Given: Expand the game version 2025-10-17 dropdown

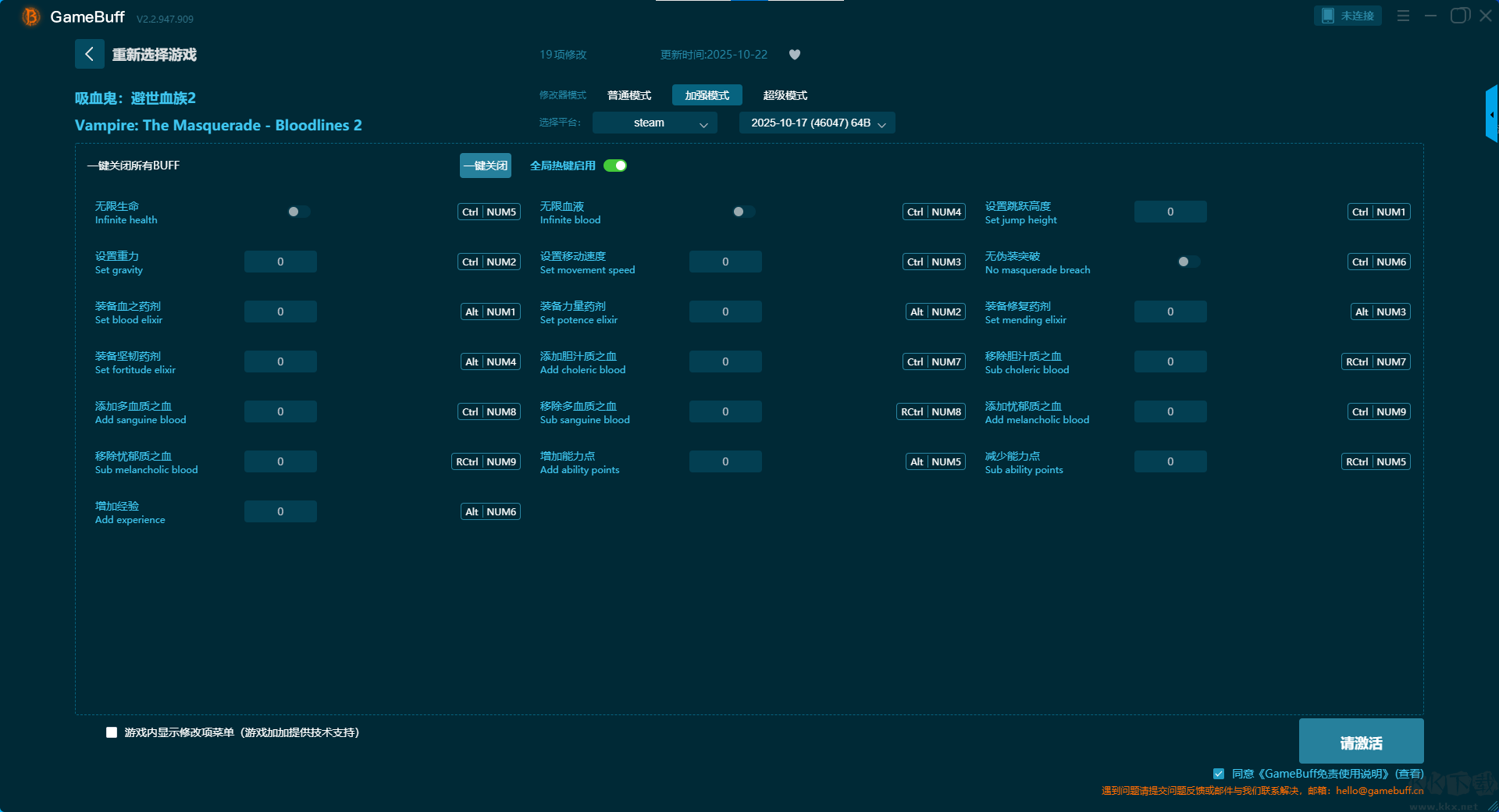Looking at the screenshot, I should [817, 123].
